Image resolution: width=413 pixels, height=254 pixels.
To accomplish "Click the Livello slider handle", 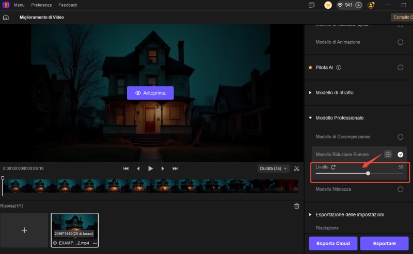I will [x=368, y=174].
